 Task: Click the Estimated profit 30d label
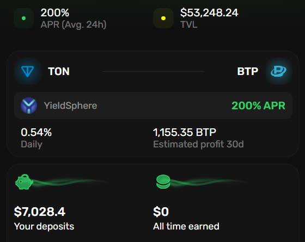point(198,144)
